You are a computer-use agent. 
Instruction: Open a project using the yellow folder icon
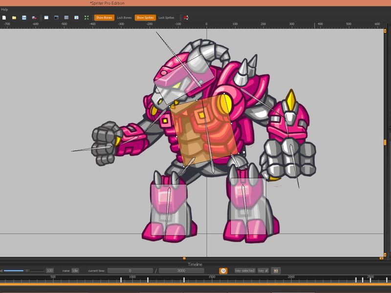pyautogui.click(x=14, y=18)
